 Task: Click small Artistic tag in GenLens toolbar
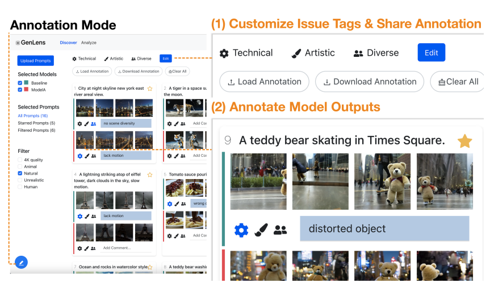pyautogui.click(x=114, y=59)
